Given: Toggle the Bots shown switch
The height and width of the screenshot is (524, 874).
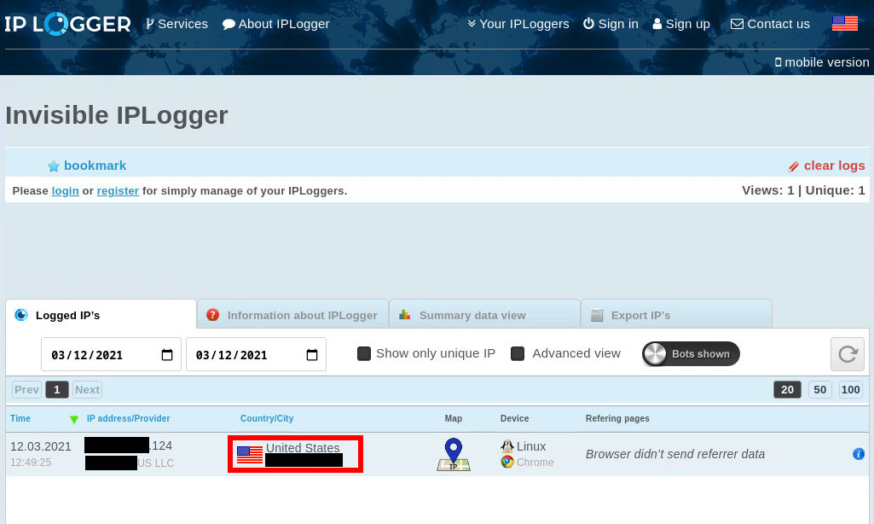Looking at the screenshot, I should click(x=691, y=354).
